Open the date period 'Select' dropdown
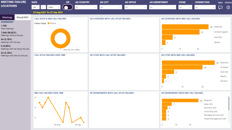The width and height of the screenshot is (232, 130). (x=54, y=7)
